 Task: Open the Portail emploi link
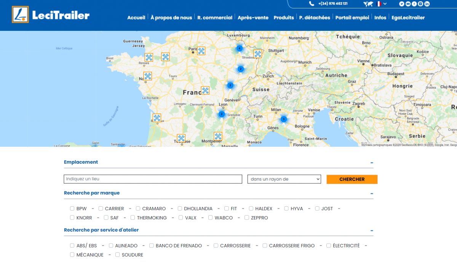pyautogui.click(x=352, y=18)
